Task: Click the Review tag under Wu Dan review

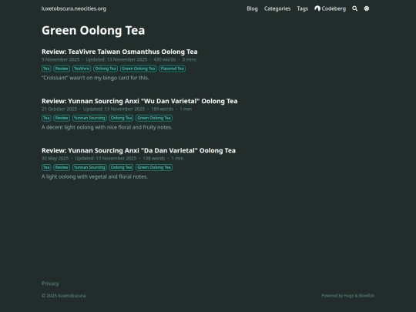Action: [62, 118]
